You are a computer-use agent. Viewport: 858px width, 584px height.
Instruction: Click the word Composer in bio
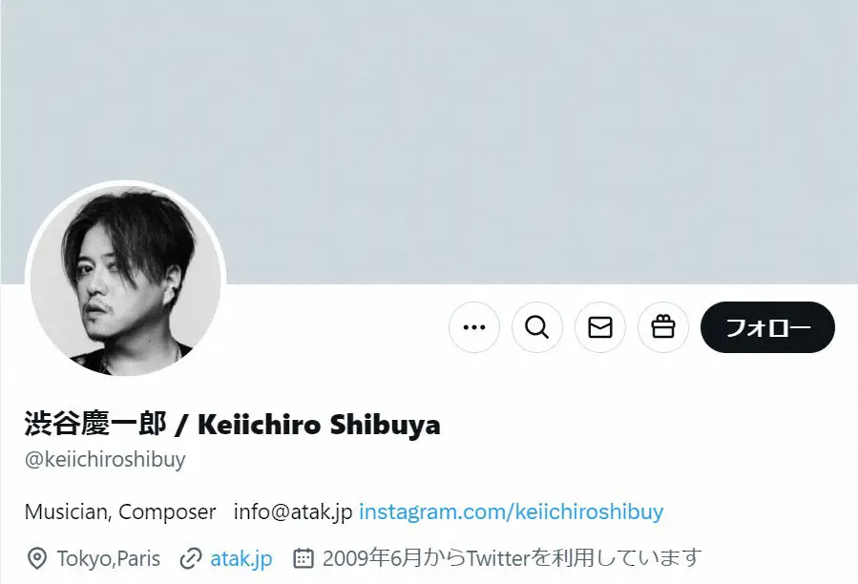pyautogui.click(x=167, y=512)
